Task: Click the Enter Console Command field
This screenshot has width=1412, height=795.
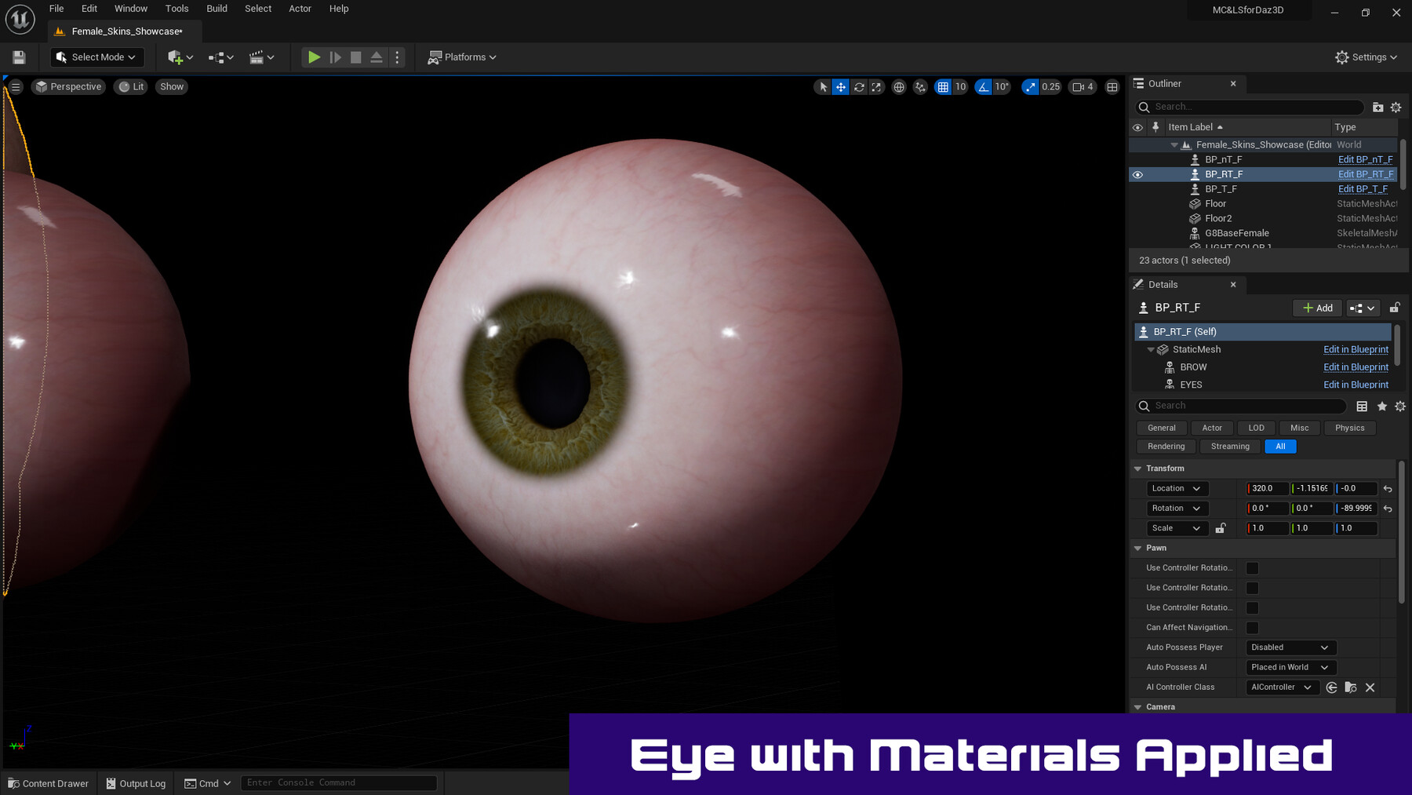Action: point(340,782)
